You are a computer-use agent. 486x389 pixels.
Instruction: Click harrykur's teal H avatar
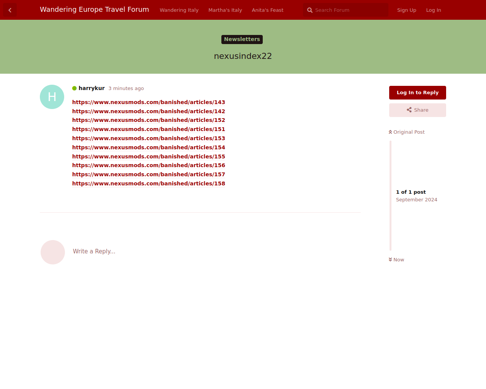coord(52,97)
